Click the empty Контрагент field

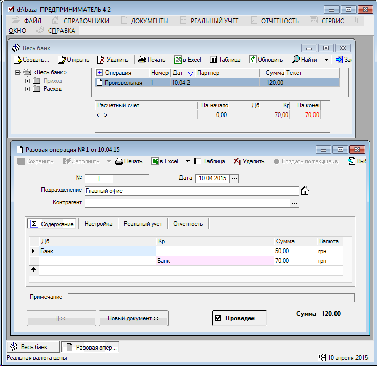(187, 203)
